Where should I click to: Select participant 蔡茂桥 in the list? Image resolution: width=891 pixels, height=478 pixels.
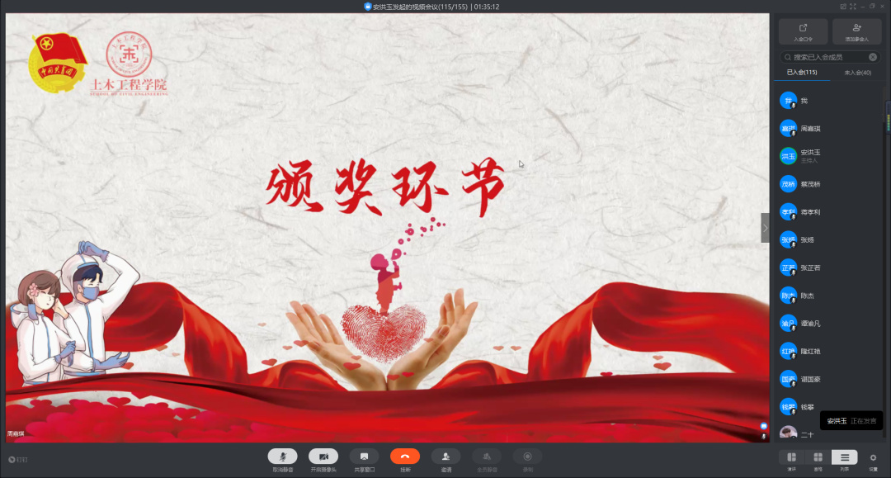point(830,184)
